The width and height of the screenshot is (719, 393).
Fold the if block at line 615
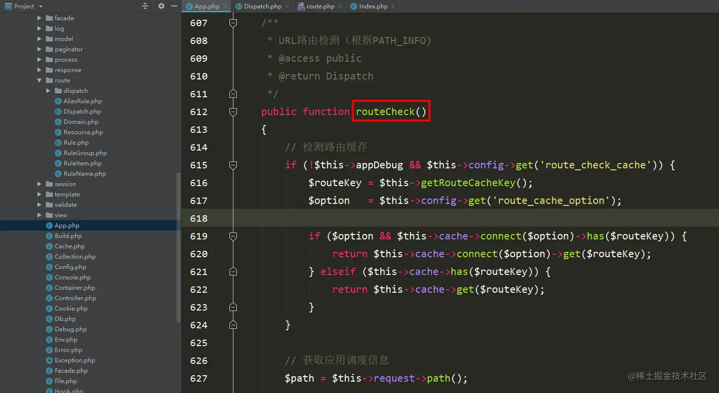point(233,165)
